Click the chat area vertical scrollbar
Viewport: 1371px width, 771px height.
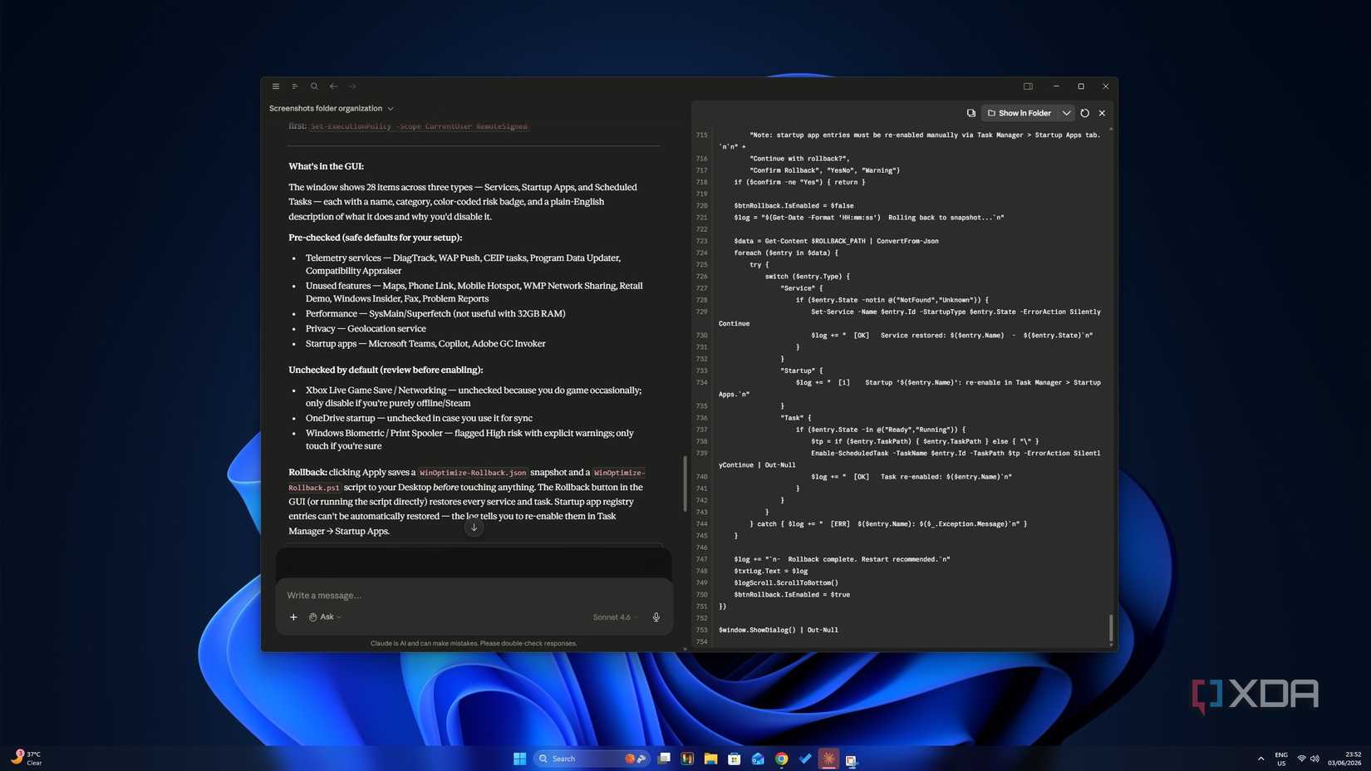[x=685, y=483]
